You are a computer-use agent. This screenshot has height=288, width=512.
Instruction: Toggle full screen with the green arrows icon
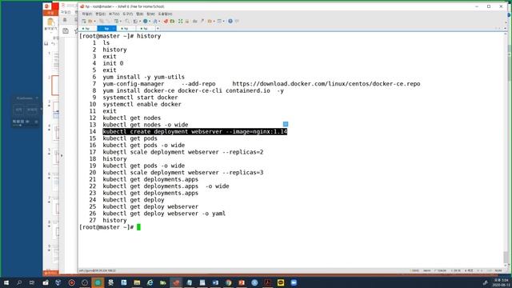point(180,22)
